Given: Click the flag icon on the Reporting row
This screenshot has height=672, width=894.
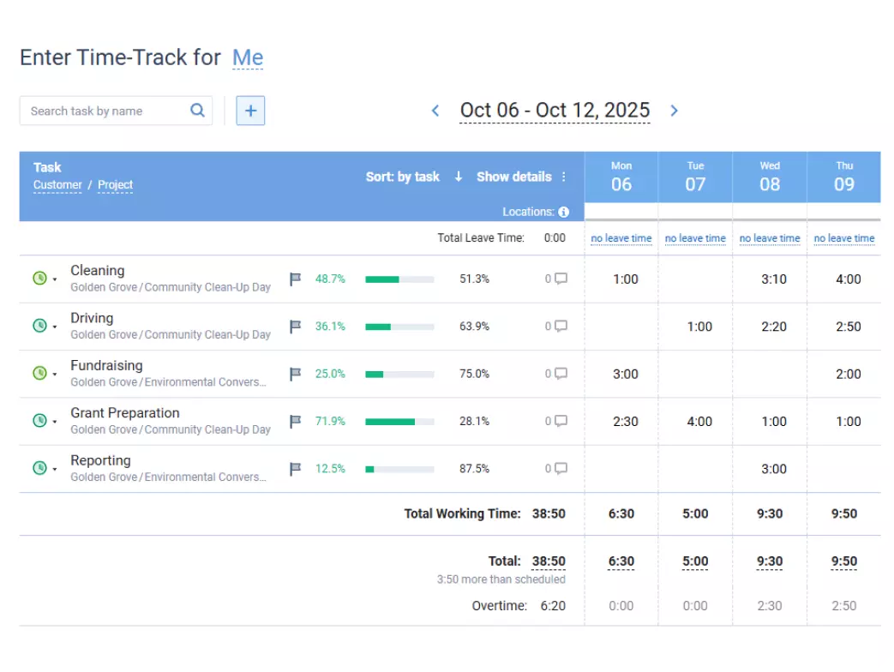Looking at the screenshot, I should [x=295, y=468].
